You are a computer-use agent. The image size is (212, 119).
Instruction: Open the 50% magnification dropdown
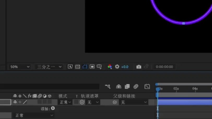[20, 67]
